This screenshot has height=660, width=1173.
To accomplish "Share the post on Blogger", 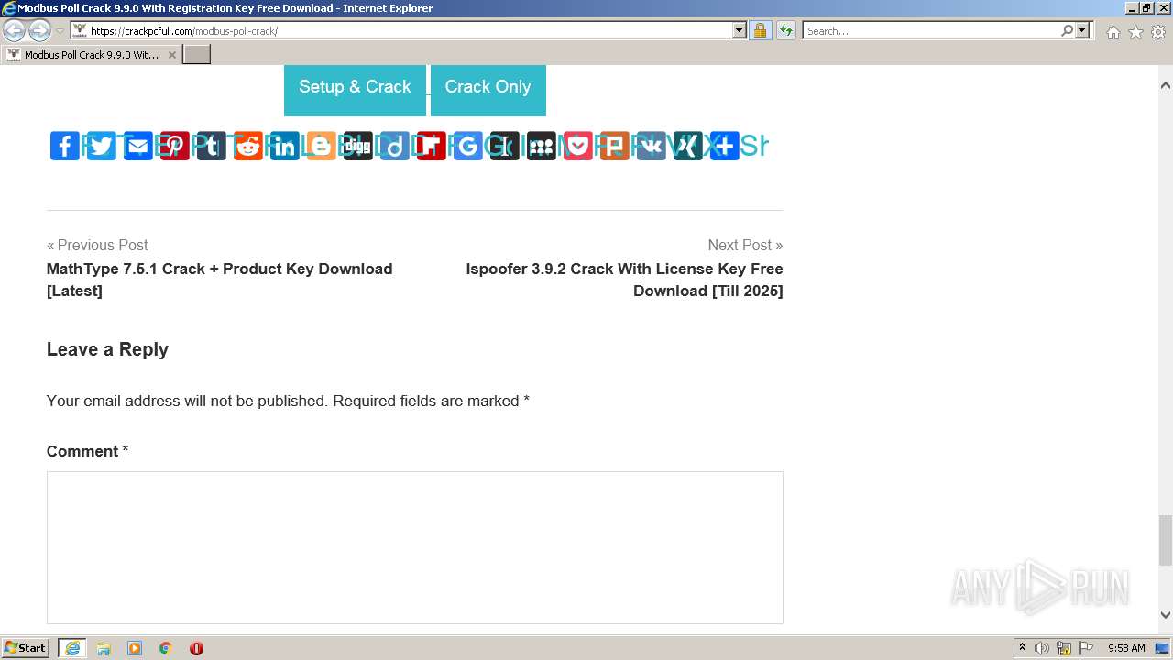I will coord(322,146).
